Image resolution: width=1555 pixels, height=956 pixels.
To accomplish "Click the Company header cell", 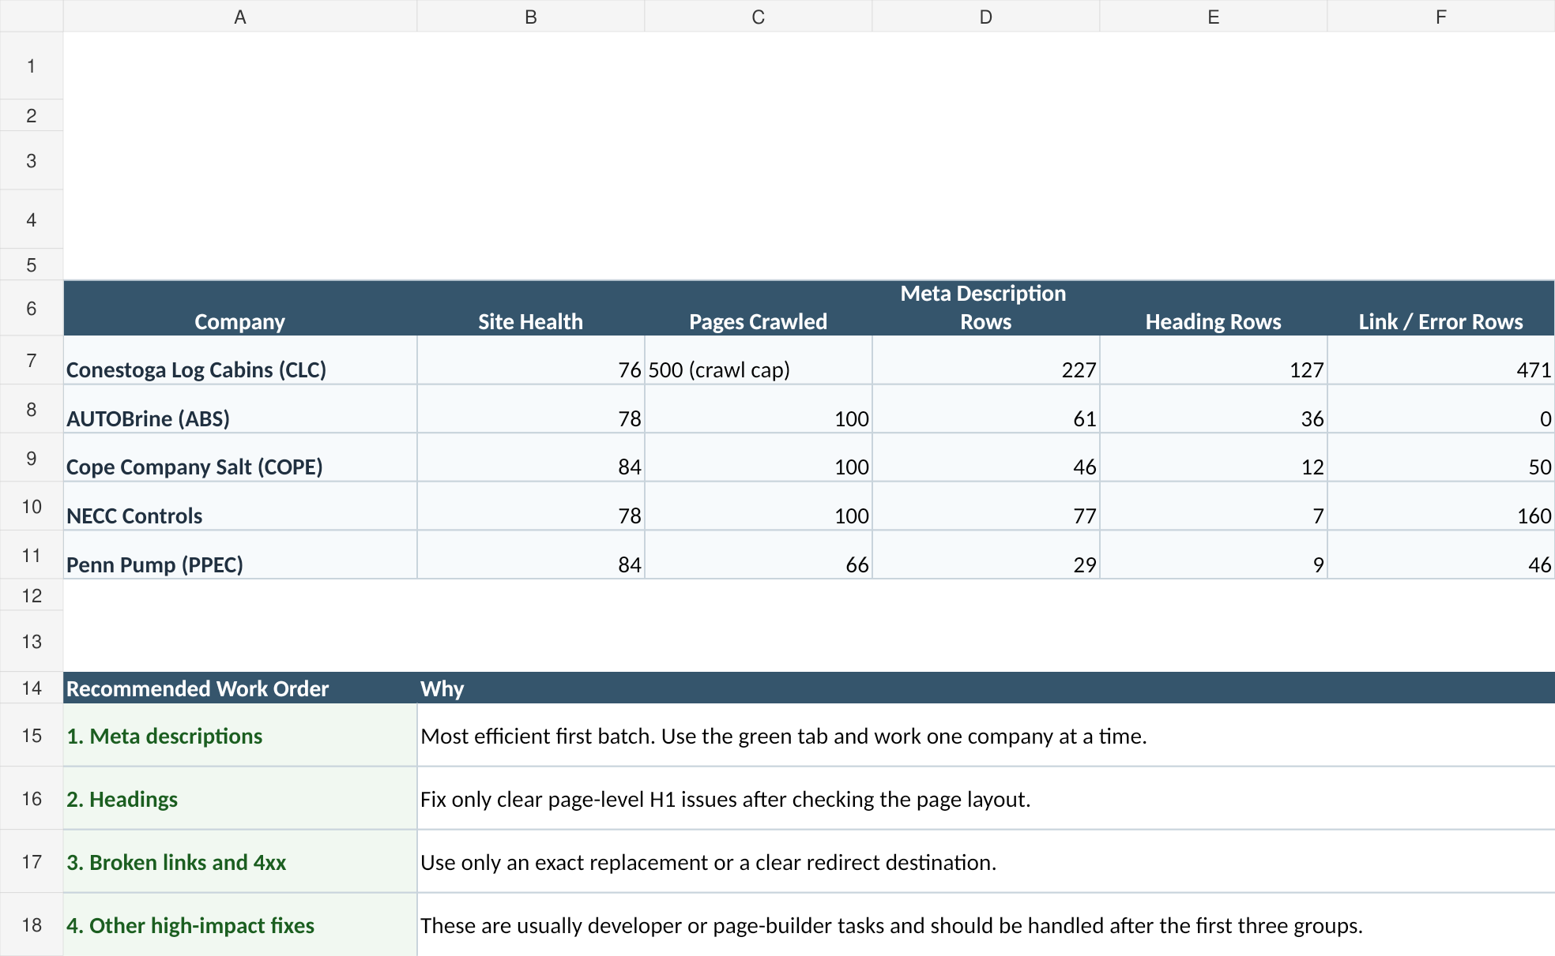I will [x=240, y=309].
